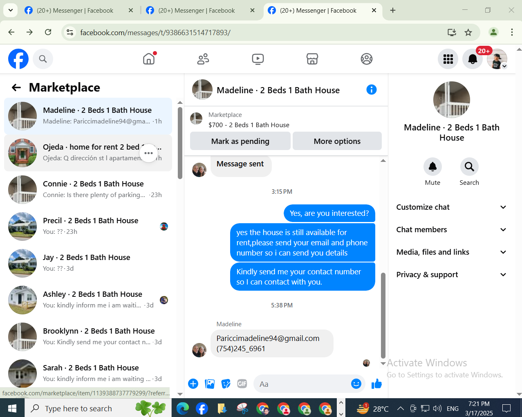Screen dimensions: 522x417
Task: Open Jay 2 Beds 1 Bath House chat
Action: (88, 263)
